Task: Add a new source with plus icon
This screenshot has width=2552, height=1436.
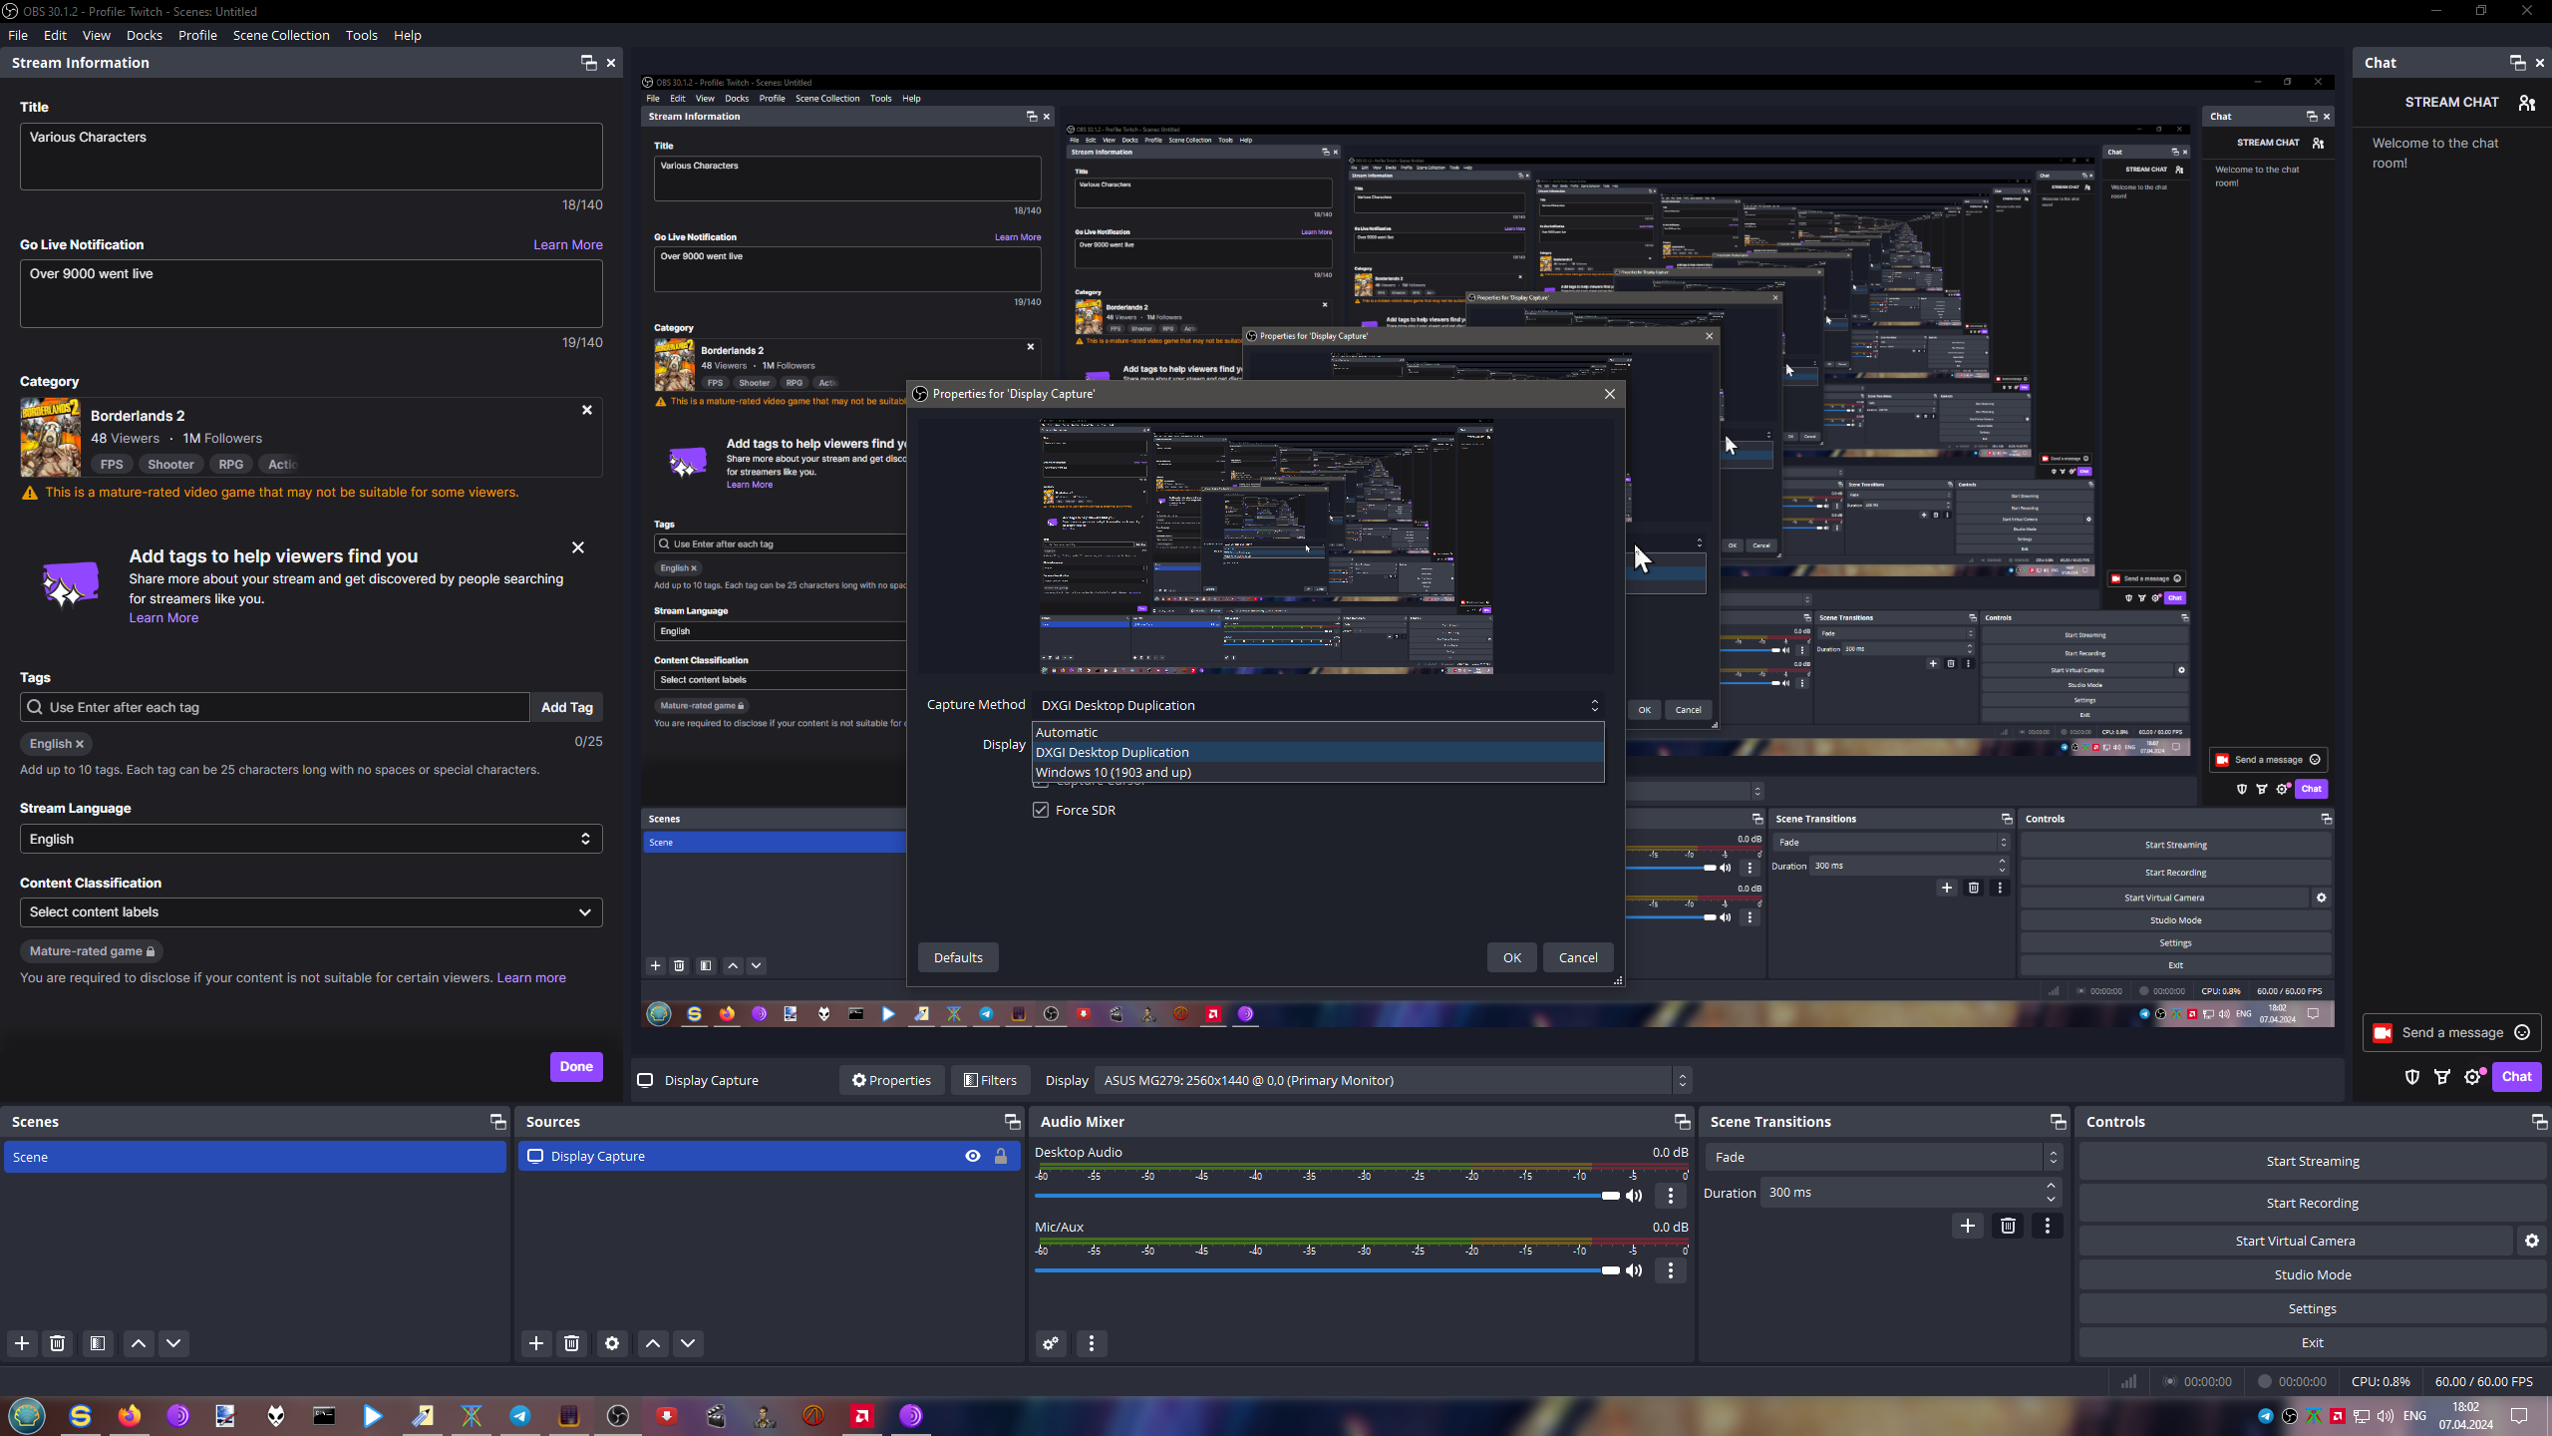Action: click(536, 1343)
